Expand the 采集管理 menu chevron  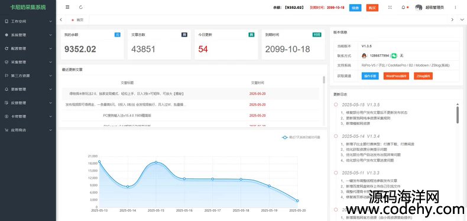point(51,62)
